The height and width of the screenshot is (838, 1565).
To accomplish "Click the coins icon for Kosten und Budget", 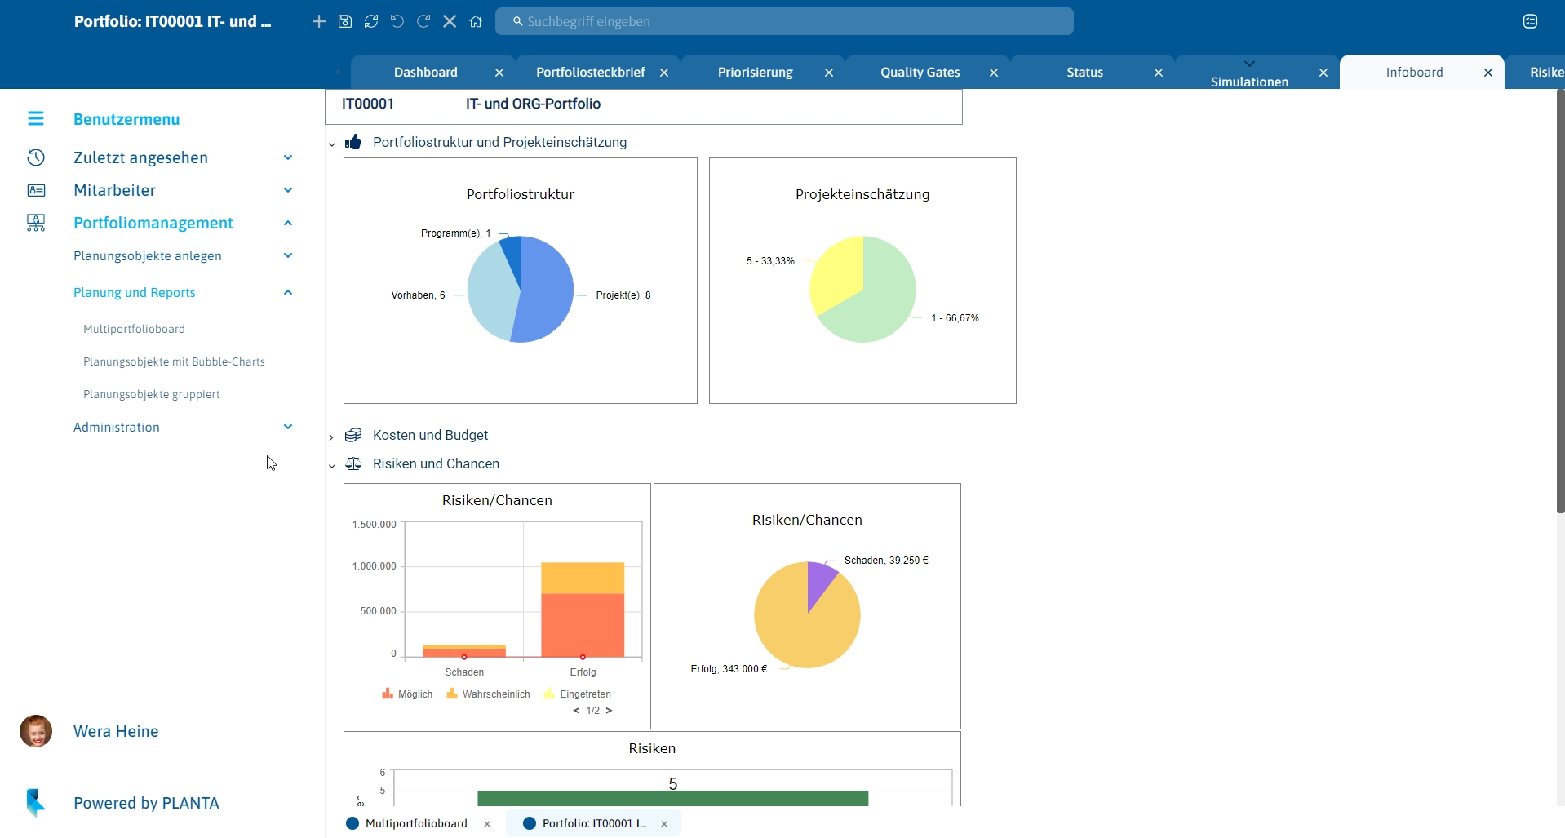I will point(353,435).
